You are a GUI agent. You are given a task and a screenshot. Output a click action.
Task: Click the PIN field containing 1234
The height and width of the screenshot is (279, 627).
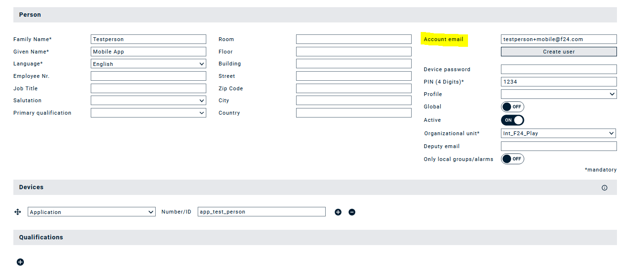pos(559,82)
